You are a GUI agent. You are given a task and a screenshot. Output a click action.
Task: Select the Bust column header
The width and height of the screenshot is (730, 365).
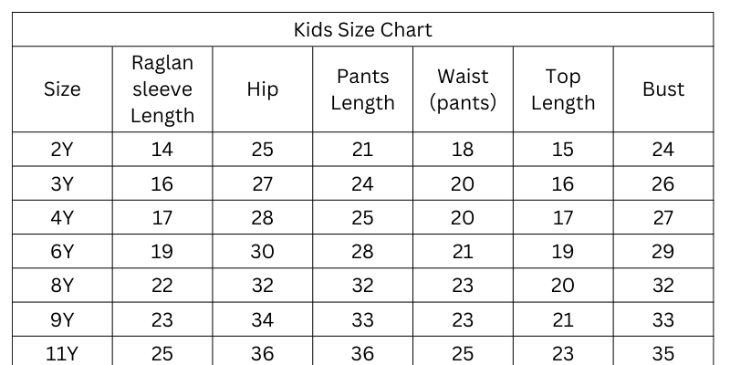663,89
